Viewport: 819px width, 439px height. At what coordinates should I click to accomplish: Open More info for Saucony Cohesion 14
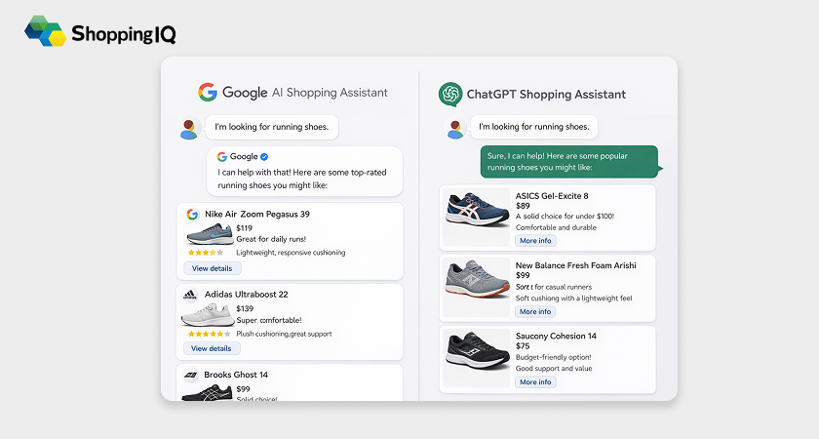point(535,382)
